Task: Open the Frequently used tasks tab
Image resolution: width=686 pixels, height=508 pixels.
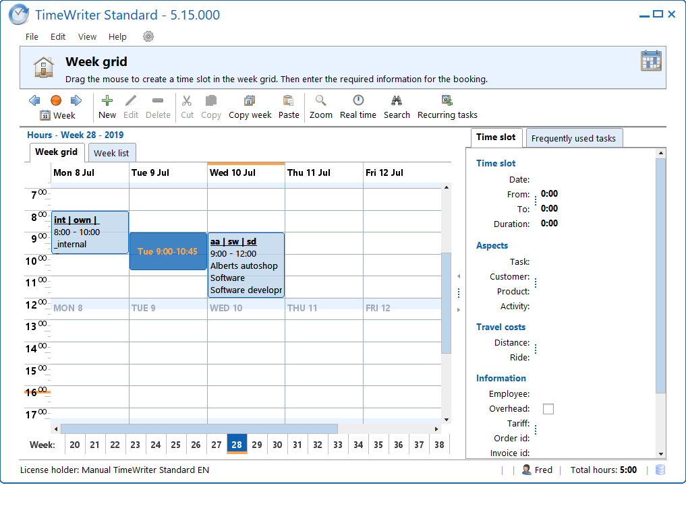Action: (x=573, y=138)
